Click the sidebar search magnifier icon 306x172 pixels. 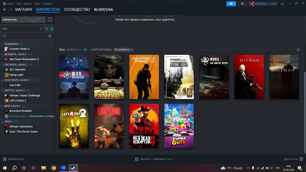pos(5,36)
